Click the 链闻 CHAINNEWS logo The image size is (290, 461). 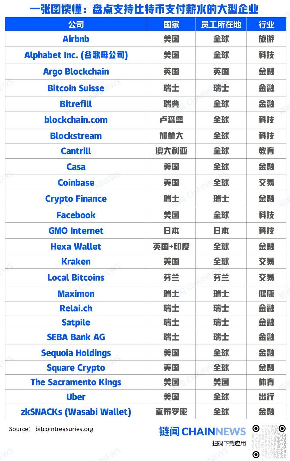tap(202, 431)
